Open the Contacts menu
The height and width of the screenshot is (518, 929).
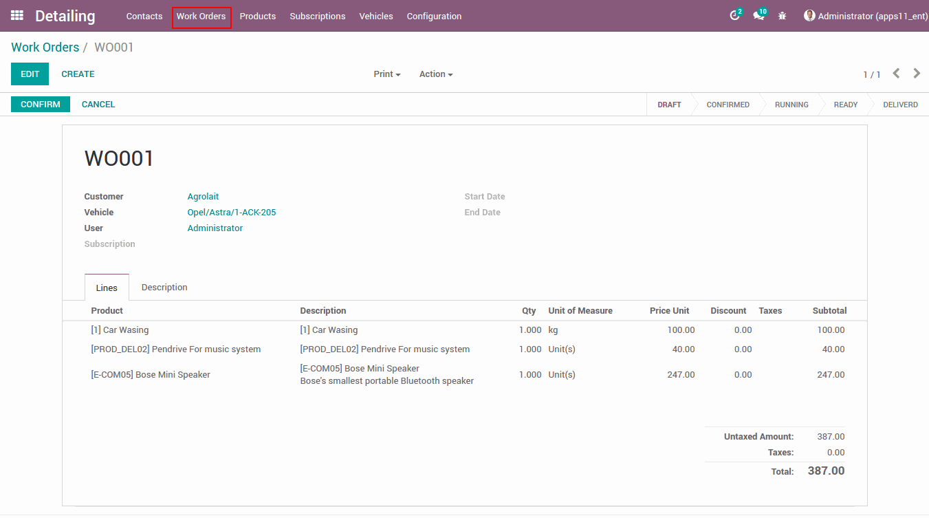pos(144,16)
